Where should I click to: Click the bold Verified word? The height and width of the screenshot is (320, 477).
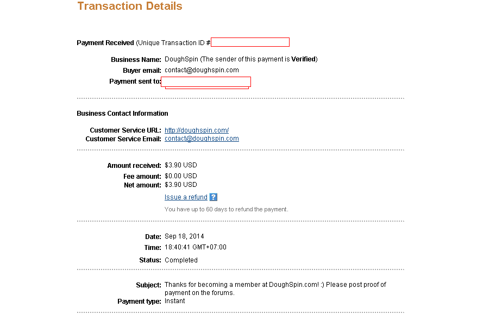click(303, 59)
